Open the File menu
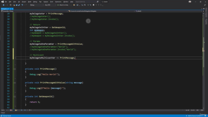Viewport: 208px width, 117px height. pyautogui.click(x=6, y=2)
